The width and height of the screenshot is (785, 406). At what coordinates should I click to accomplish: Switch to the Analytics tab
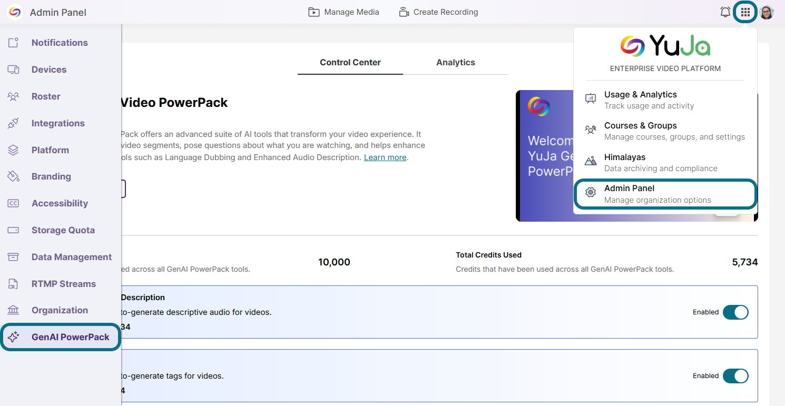point(456,62)
